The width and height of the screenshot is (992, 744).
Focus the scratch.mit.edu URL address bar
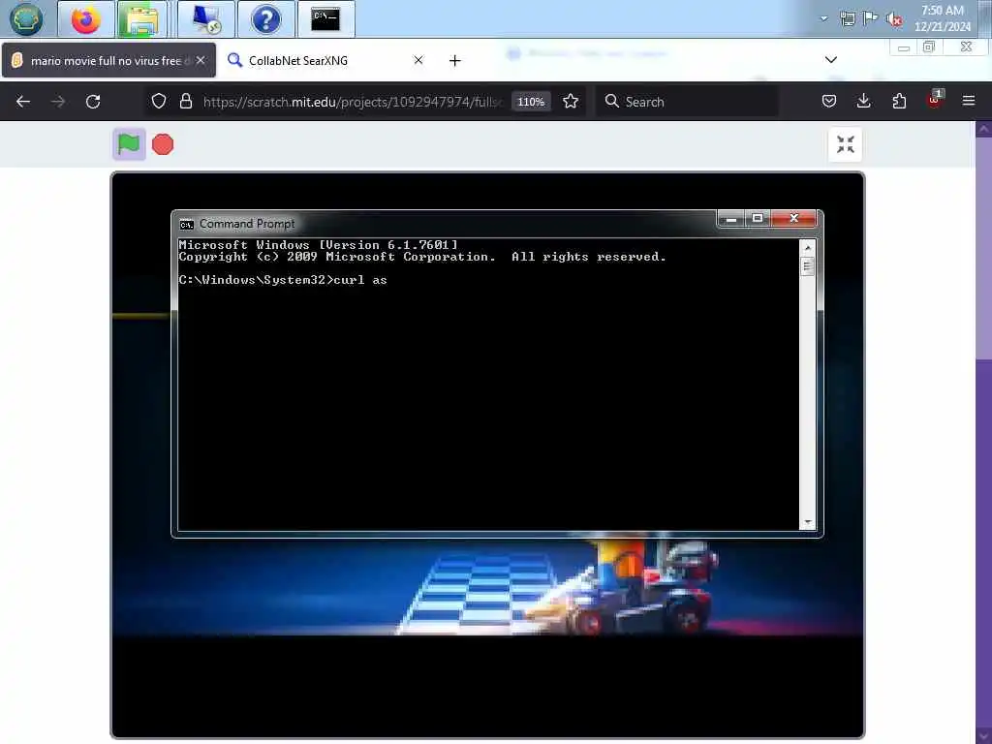pos(352,101)
